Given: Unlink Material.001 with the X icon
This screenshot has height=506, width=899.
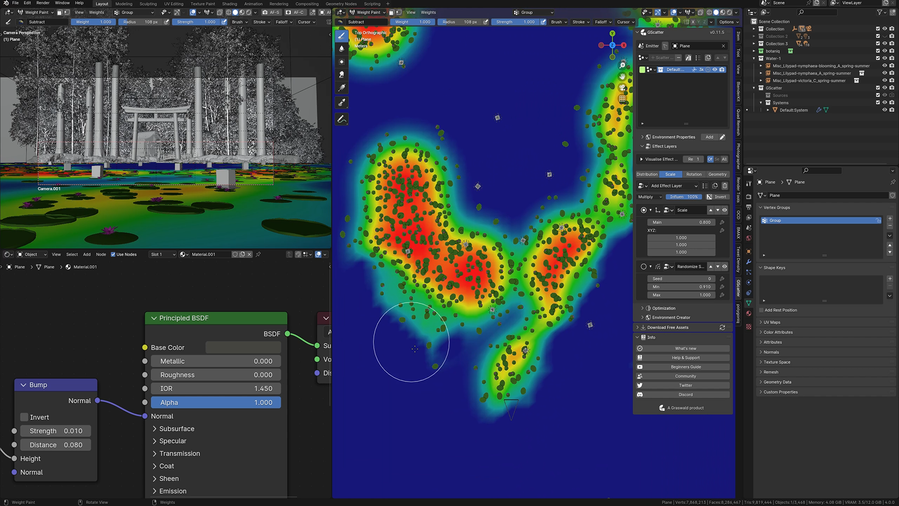Looking at the screenshot, I should pos(250,254).
